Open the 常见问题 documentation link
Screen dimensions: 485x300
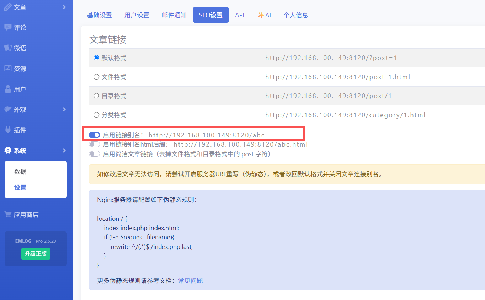click(x=191, y=280)
